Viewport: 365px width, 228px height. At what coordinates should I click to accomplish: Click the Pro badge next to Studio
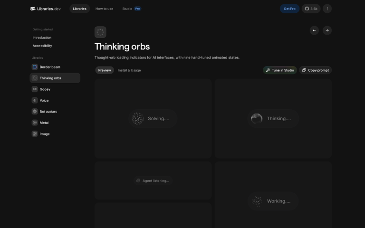(x=137, y=9)
